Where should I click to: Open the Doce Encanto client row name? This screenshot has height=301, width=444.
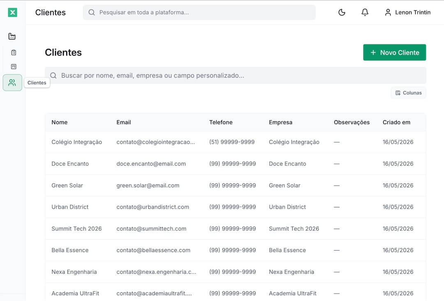click(x=70, y=164)
